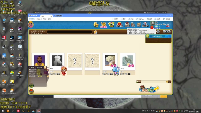Screen dimensions: 201x113
Task: Open PotPlayer desktop shortcut
Action: [12, 82]
